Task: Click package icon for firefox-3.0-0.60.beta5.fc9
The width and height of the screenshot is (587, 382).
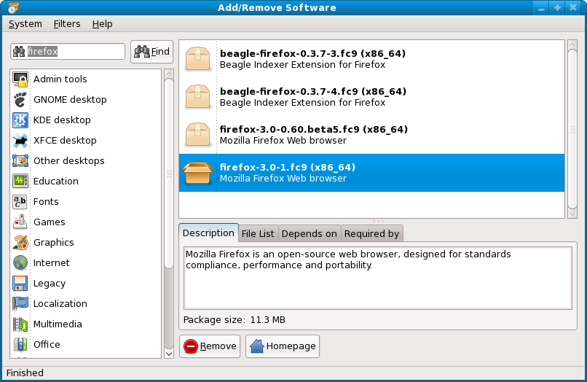Action: (x=197, y=135)
